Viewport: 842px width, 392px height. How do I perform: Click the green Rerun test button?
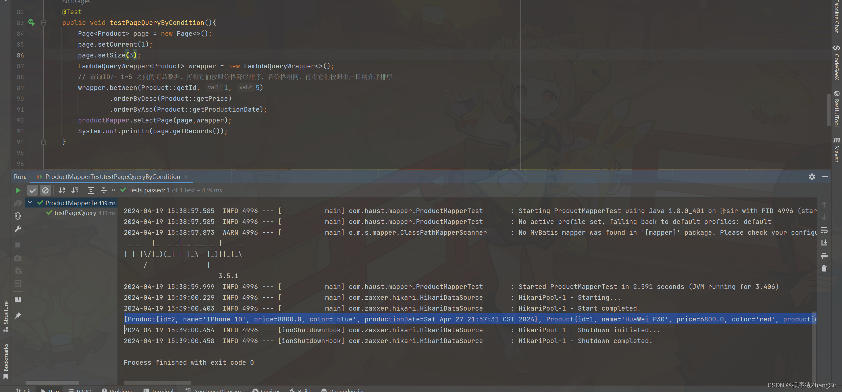pyautogui.click(x=18, y=190)
